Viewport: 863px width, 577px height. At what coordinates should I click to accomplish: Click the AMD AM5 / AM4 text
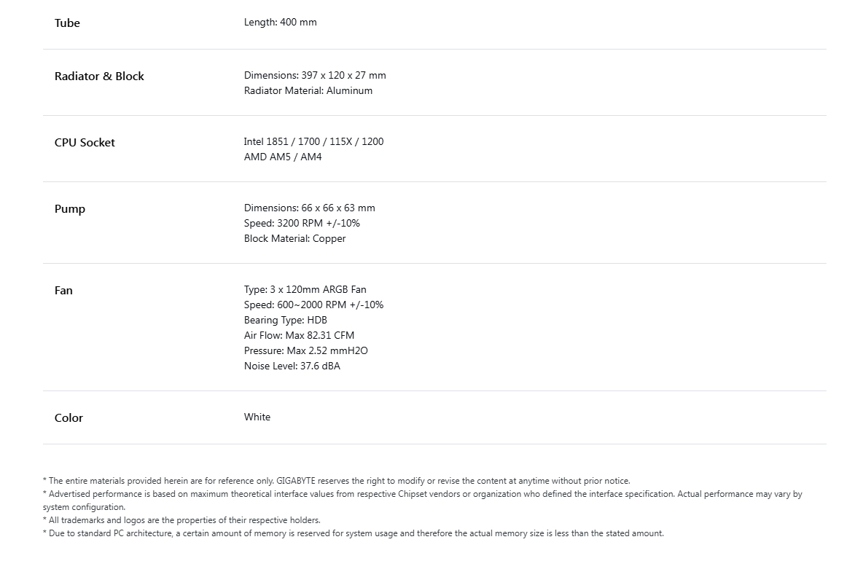pyautogui.click(x=283, y=157)
